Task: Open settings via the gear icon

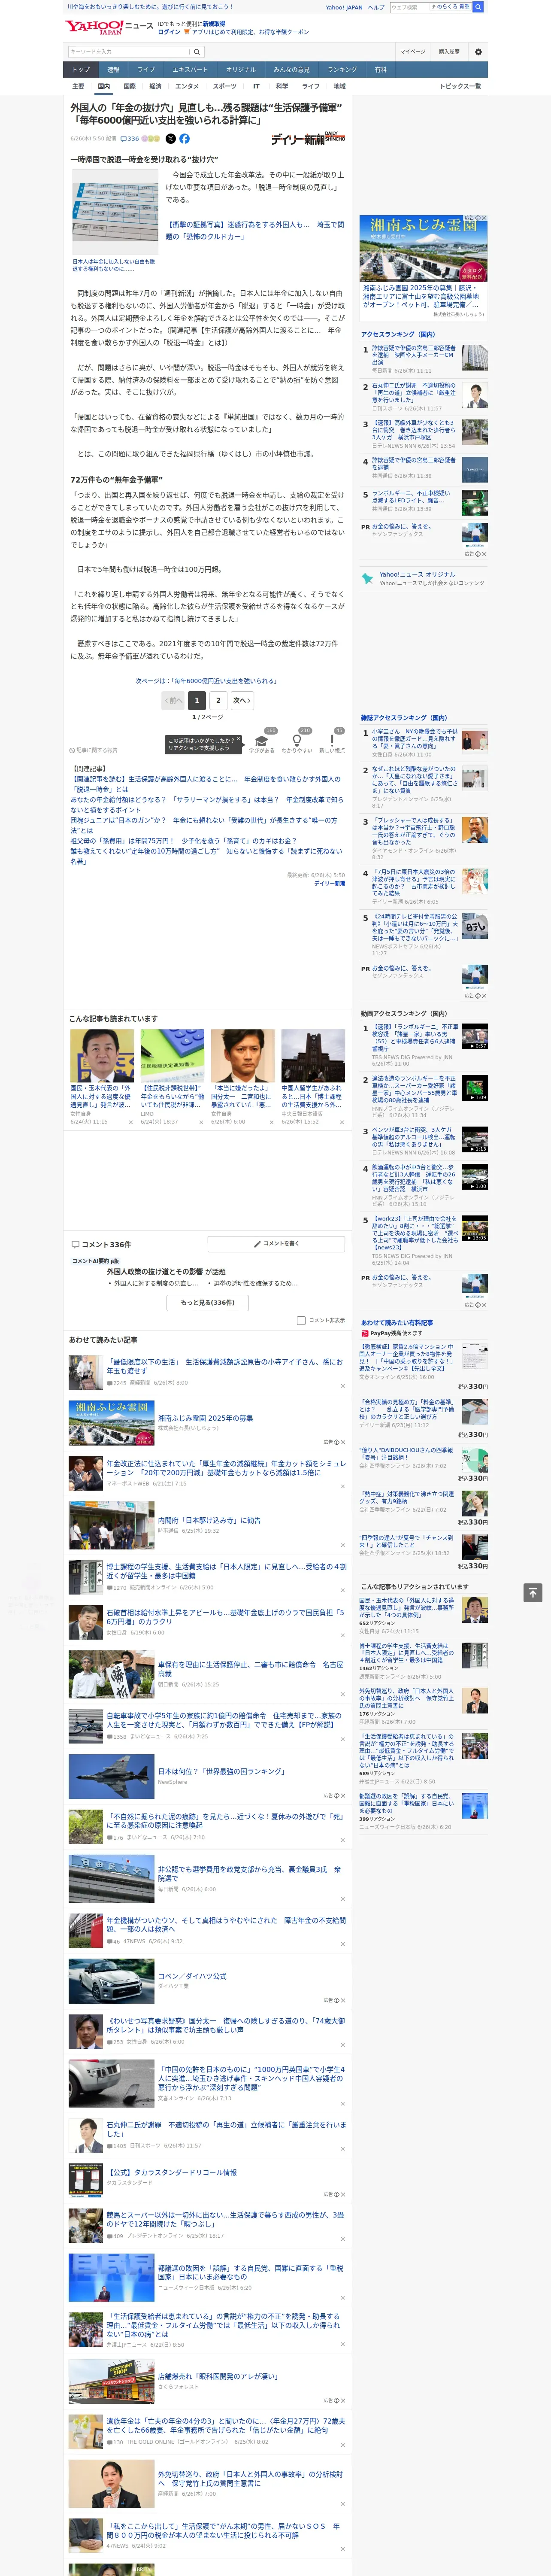Action: (478, 52)
